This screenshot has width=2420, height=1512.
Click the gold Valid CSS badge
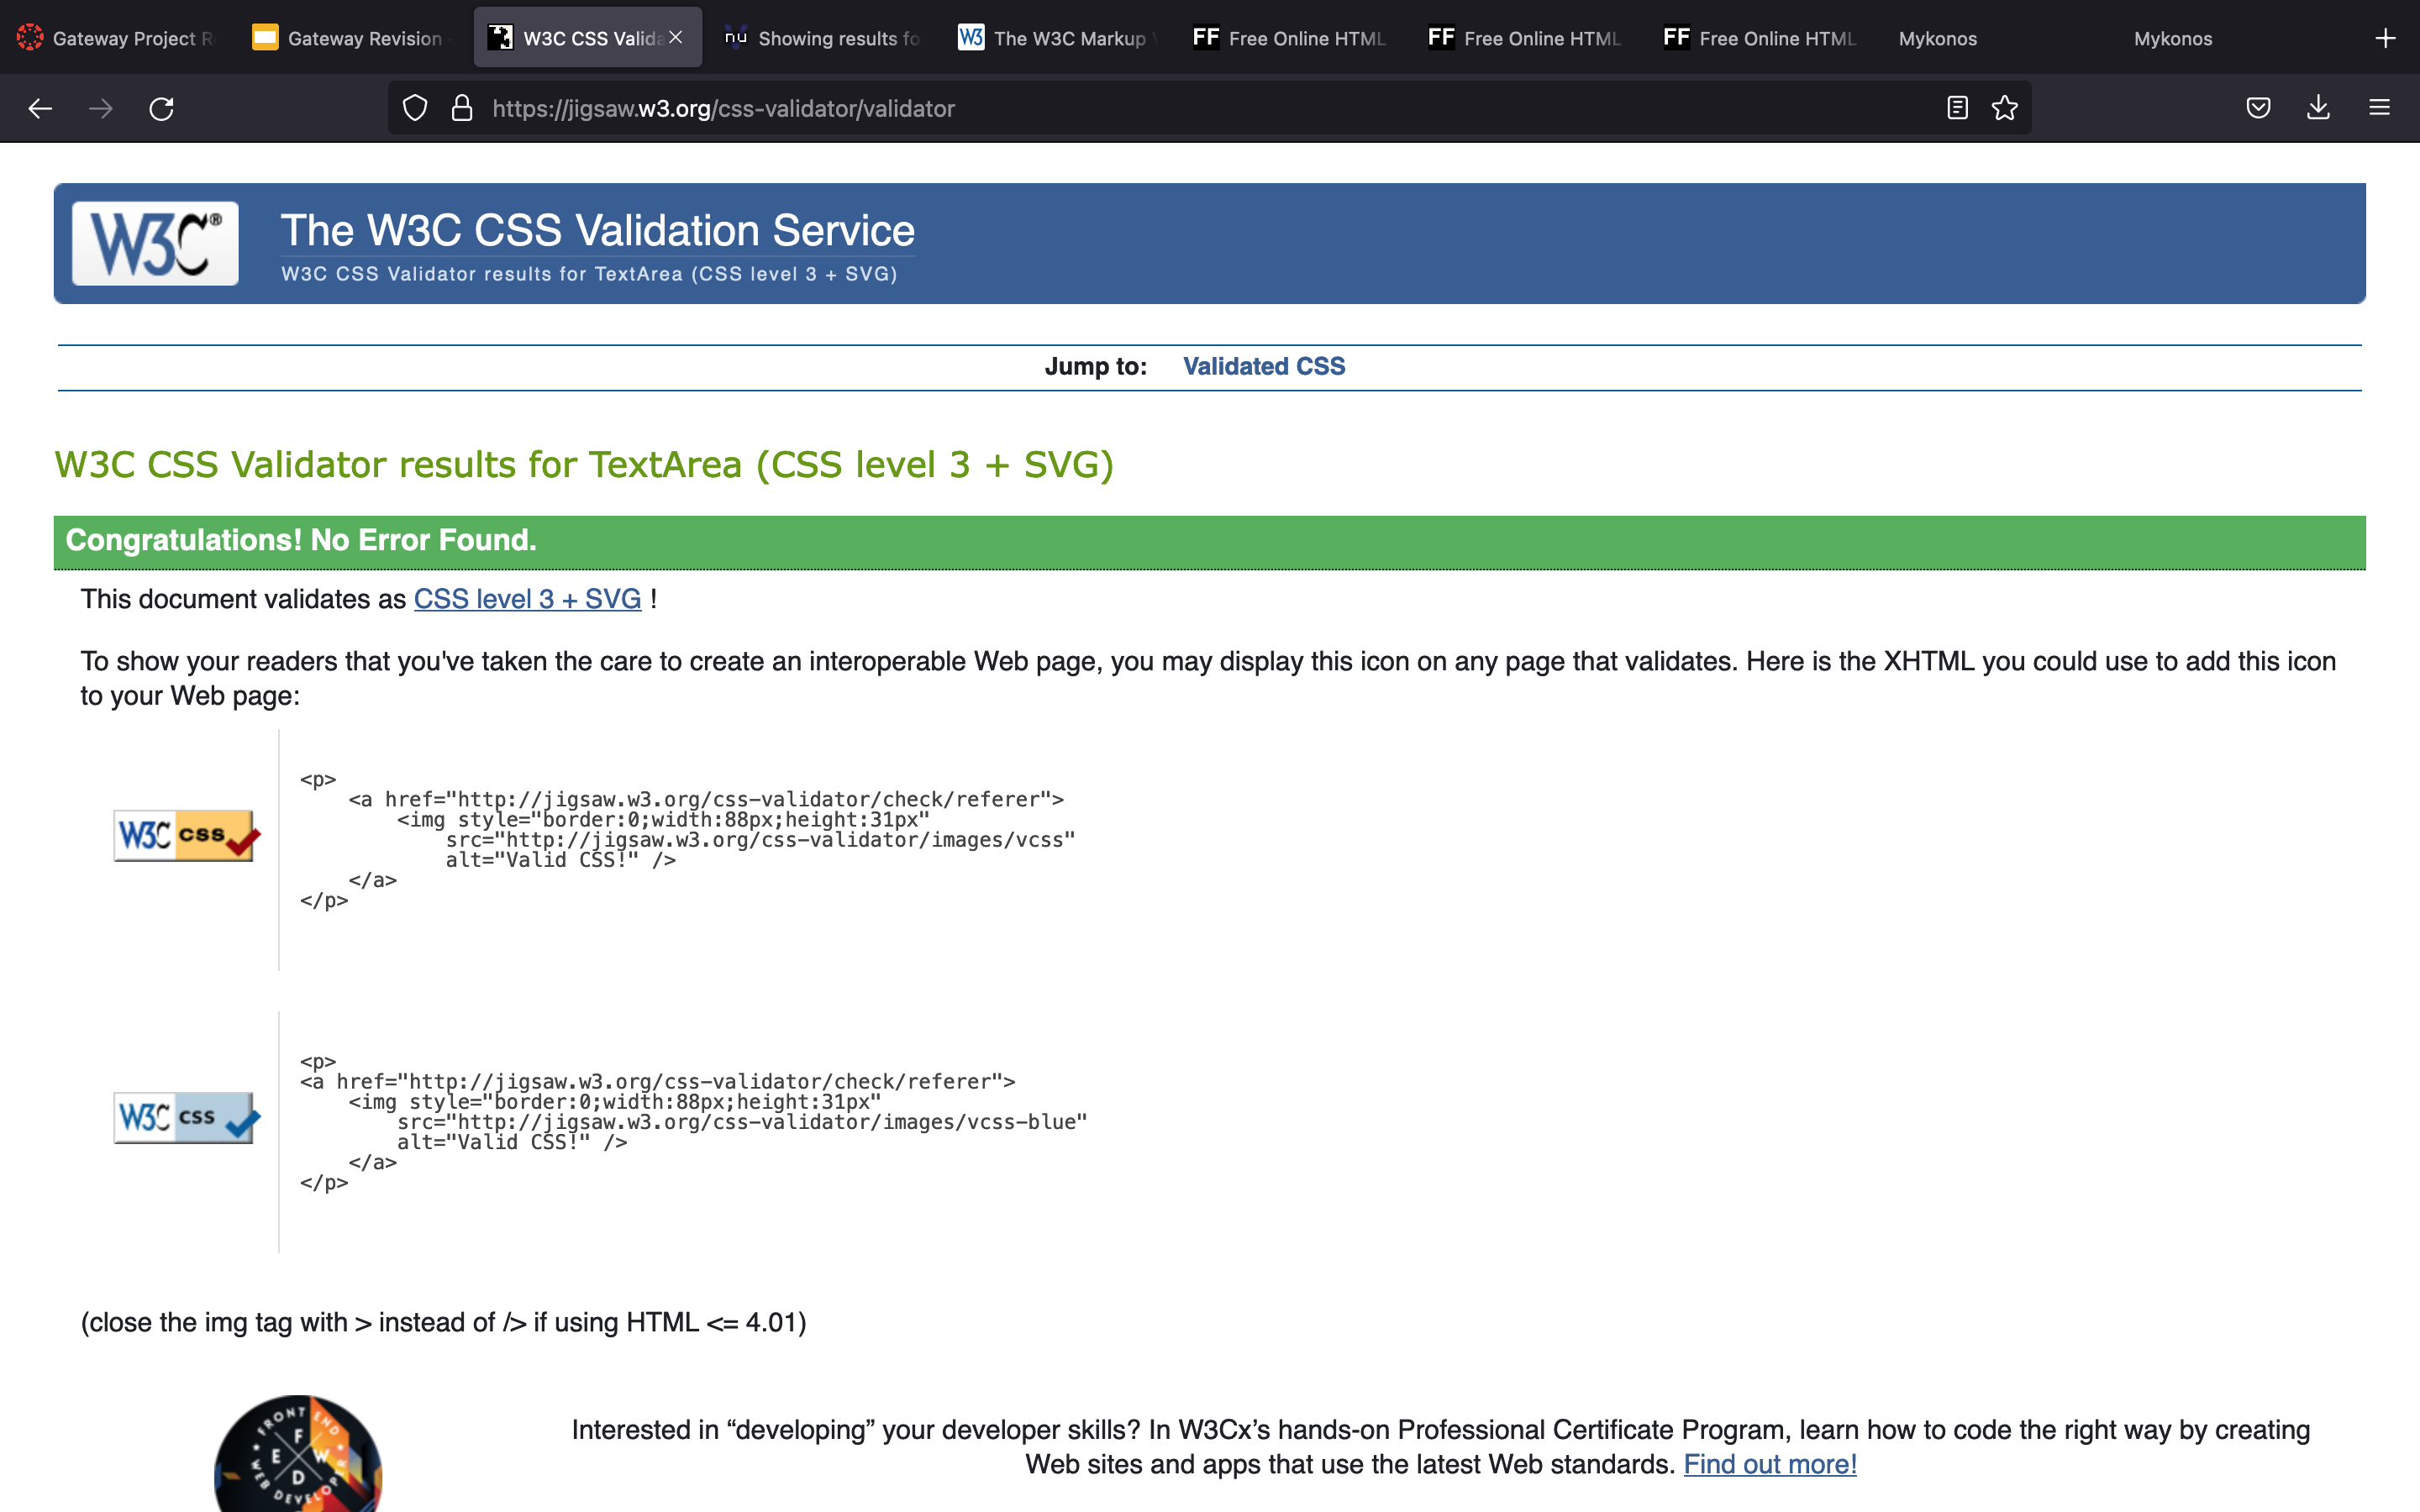(186, 836)
